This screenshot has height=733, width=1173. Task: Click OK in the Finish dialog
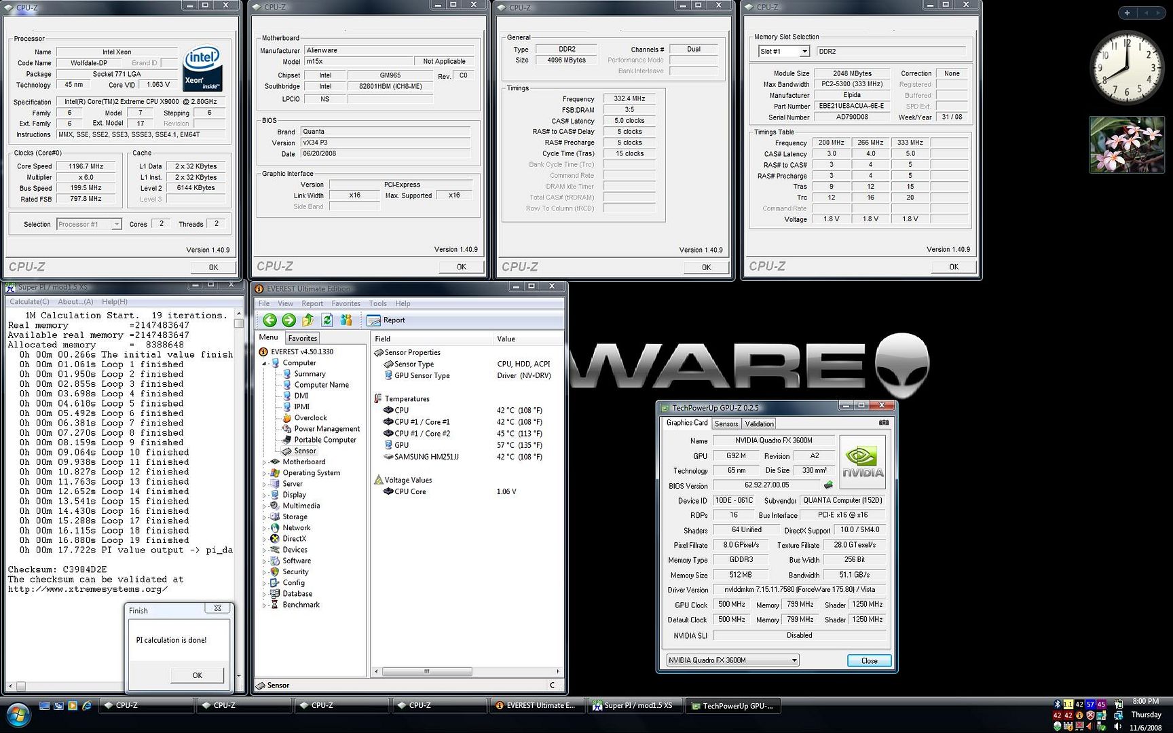click(197, 675)
